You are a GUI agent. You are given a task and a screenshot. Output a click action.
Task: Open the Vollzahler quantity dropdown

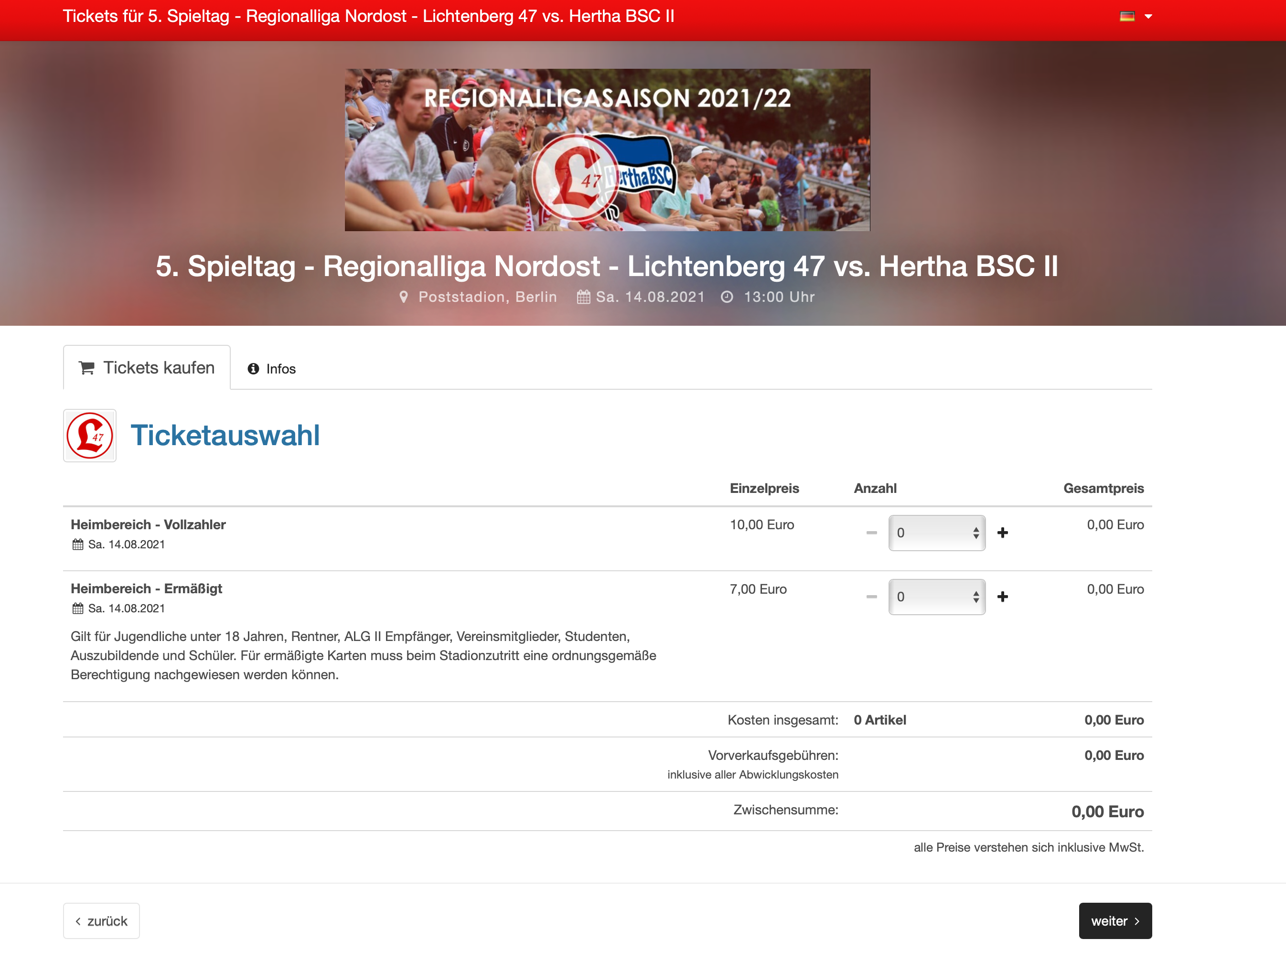(937, 533)
